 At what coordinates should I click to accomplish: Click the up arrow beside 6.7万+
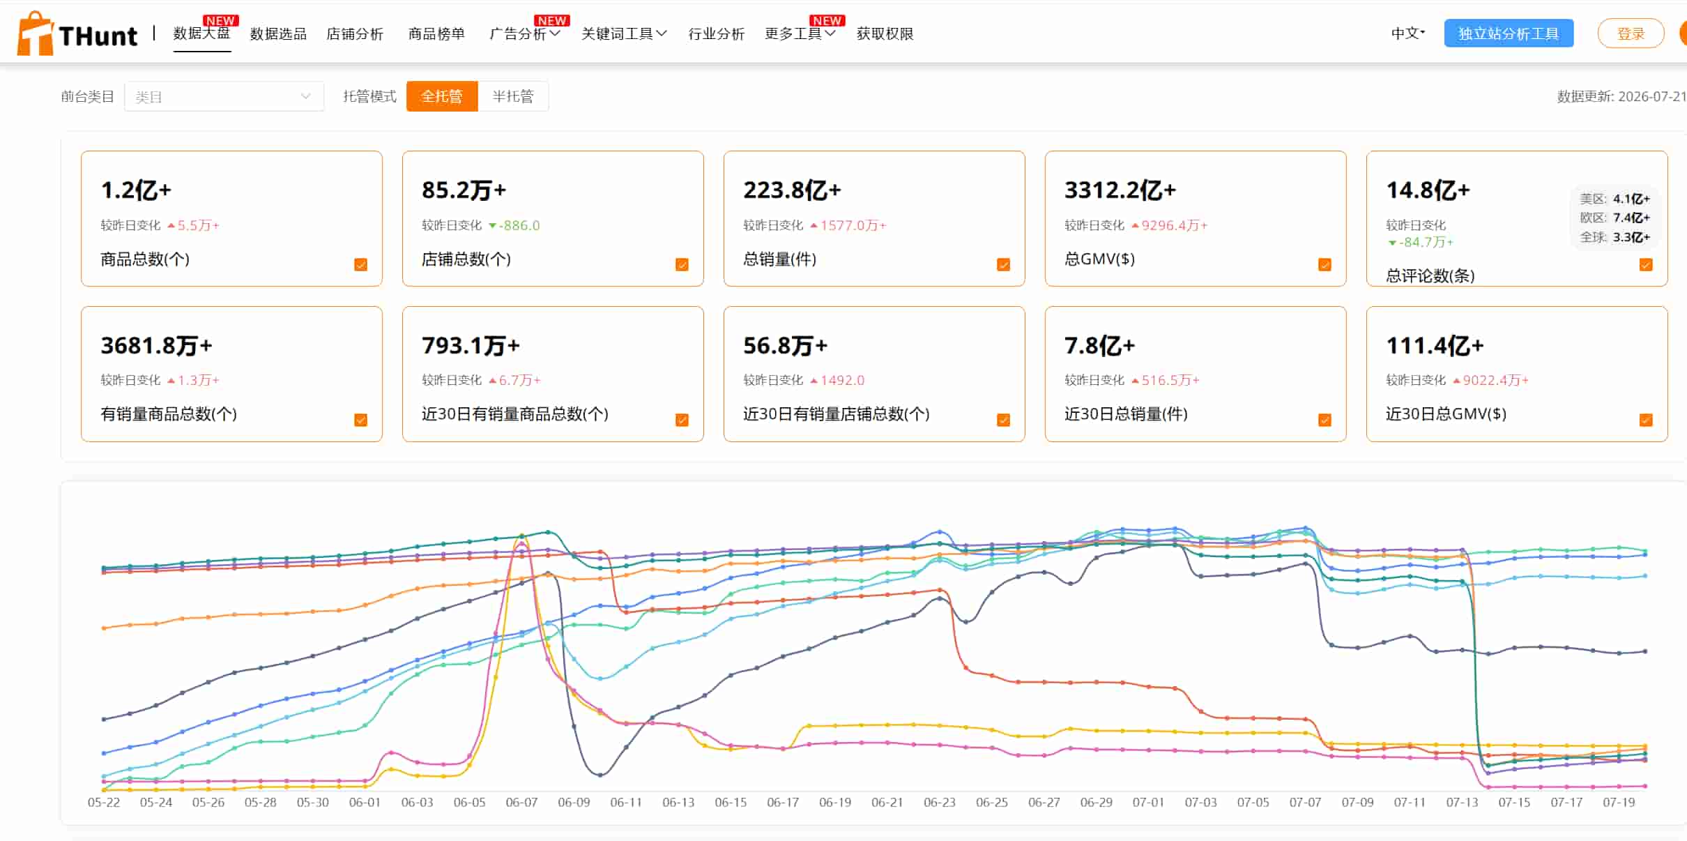(x=492, y=381)
